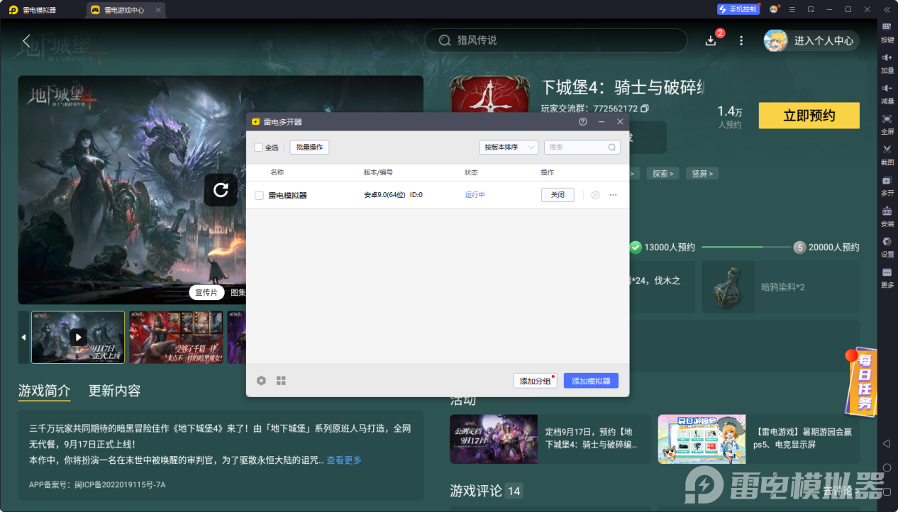Tick the checkbox beside 雷电模拟器 row
The height and width of the screenshot is (512, 898).
(259, 195)
